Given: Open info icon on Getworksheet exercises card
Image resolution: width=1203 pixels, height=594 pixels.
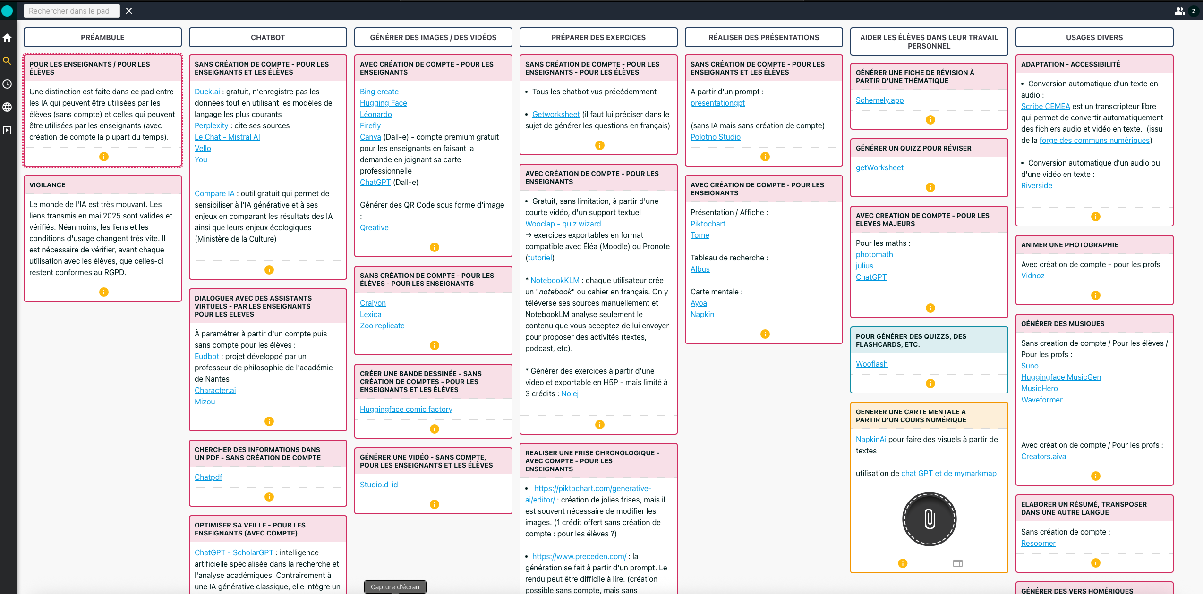Looking at the screenshot, I should pyautogui.click(x=600, y=145).
